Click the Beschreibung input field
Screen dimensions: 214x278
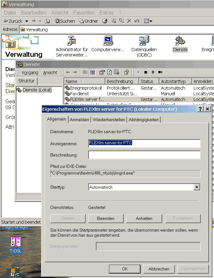(144, 155)
